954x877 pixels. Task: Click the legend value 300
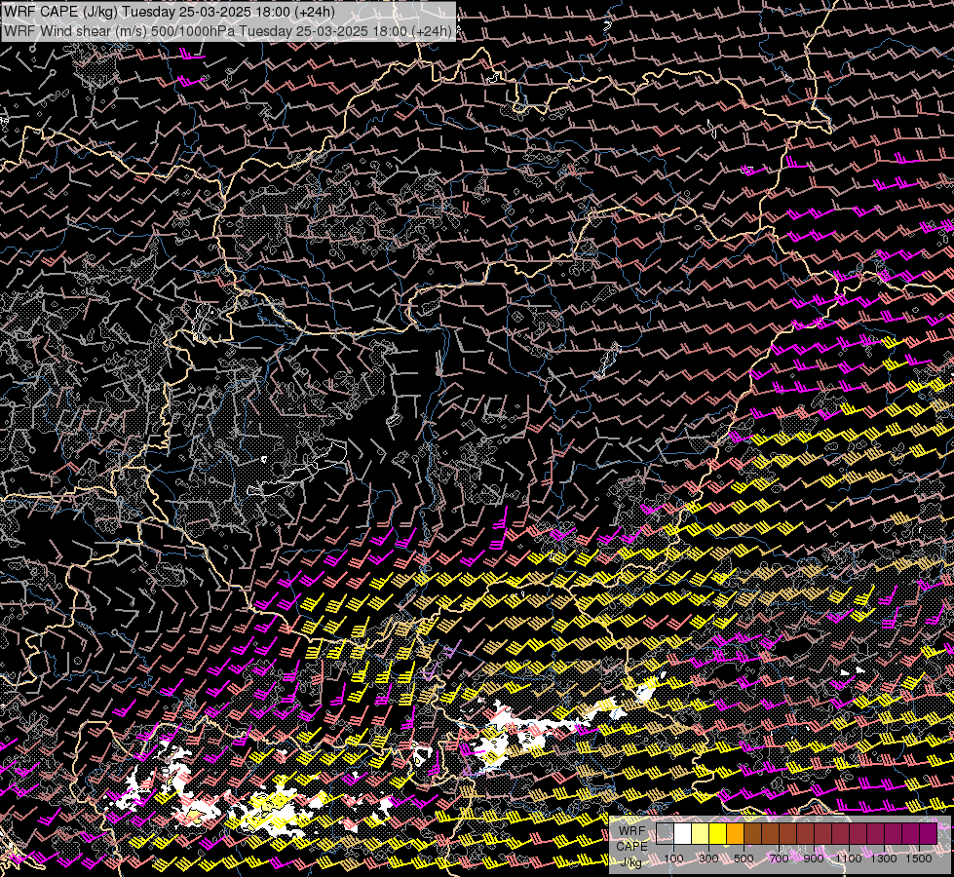(708, 858)
